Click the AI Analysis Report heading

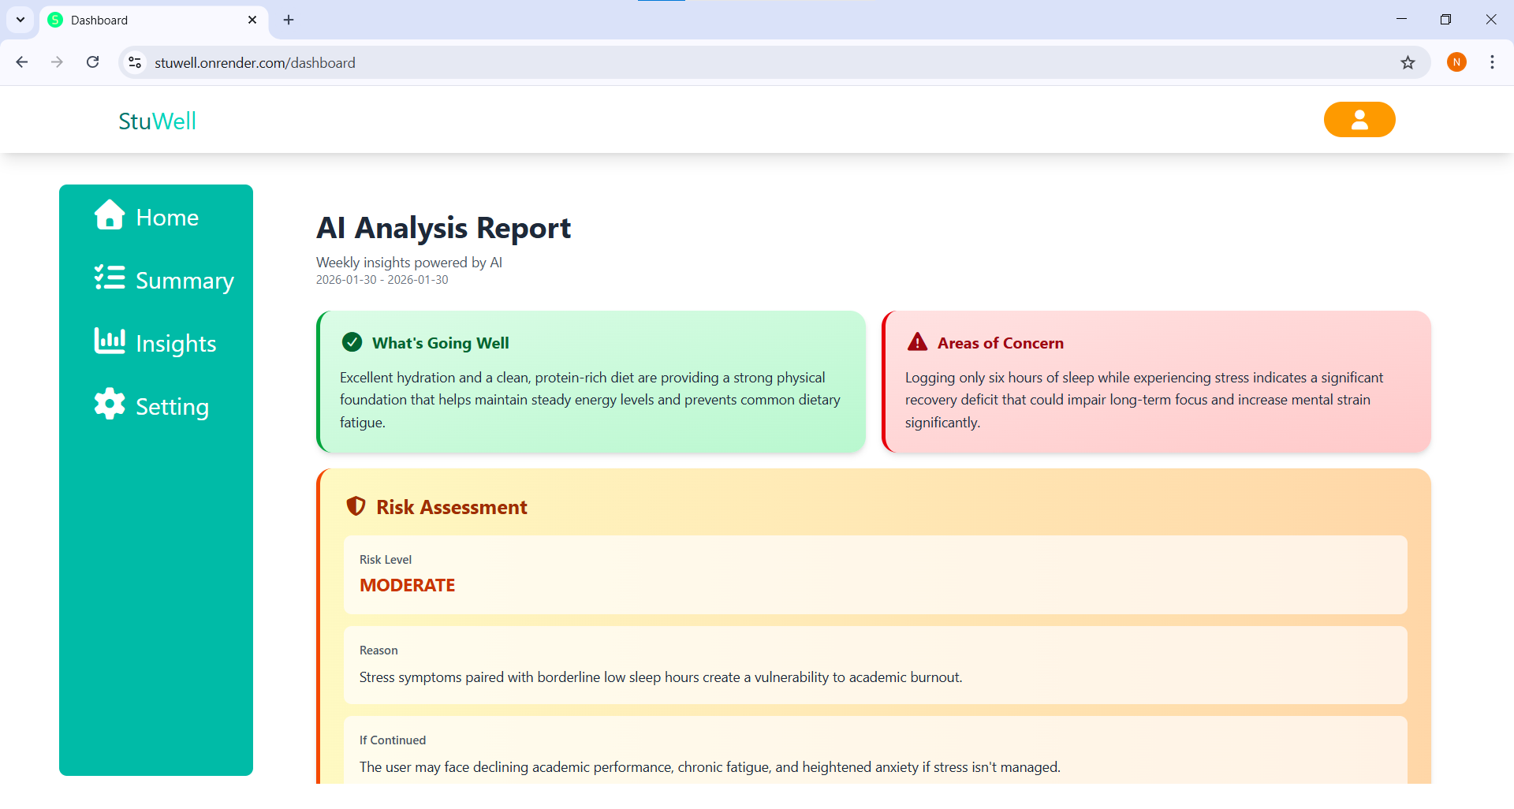[443, 228]
